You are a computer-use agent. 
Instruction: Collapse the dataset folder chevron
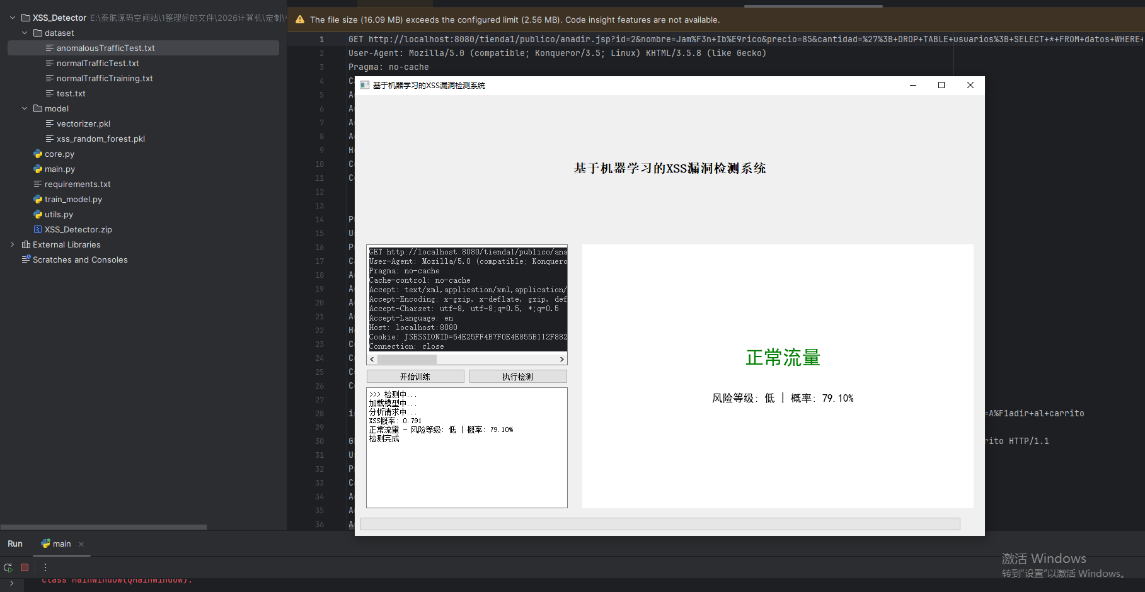tap(25, 33)
